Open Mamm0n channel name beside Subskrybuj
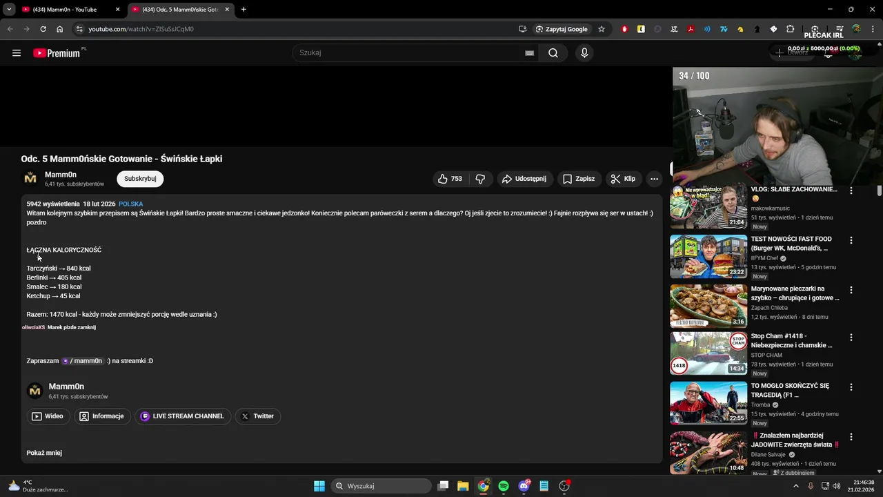 (x=61, y=175)
